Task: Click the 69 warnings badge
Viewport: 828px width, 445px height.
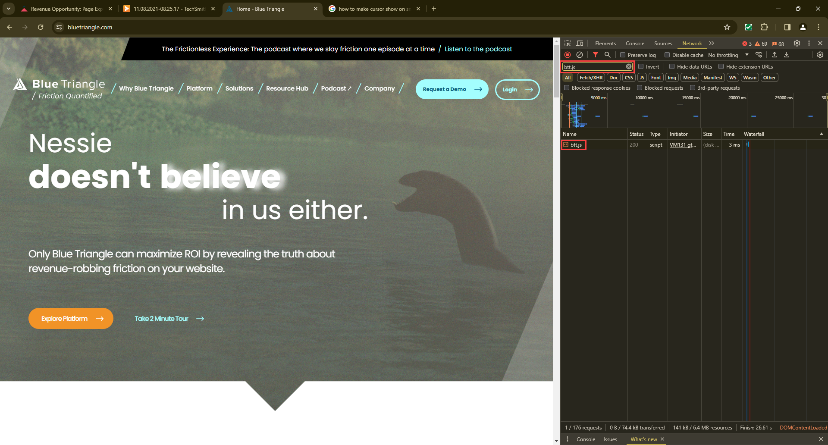Action: point(761,44)
